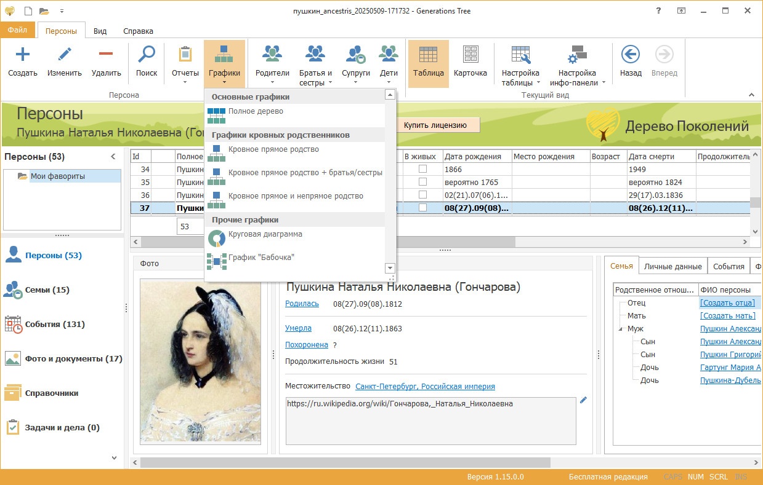763x485 pixels.
Task: Open the Вид ribbon tab
Action: (x=100, y=31)
